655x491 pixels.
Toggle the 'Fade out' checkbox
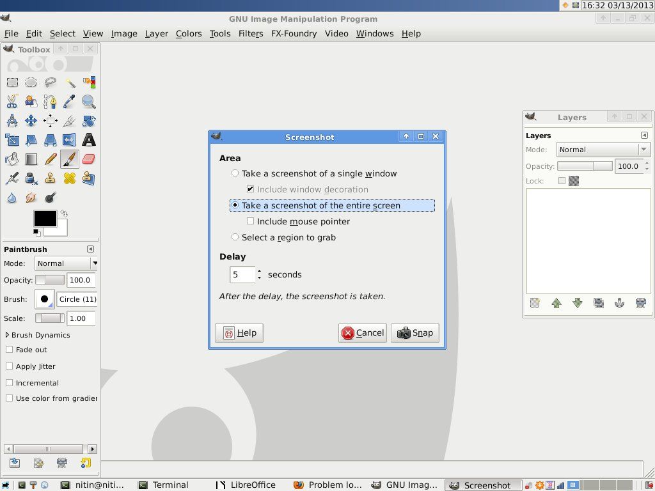point(10,350)
